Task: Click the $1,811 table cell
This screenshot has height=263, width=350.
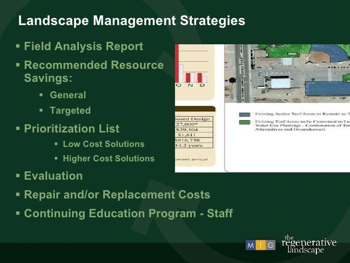Action: (x=194, y=135)
